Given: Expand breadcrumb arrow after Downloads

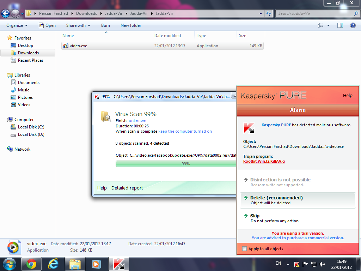Looking at the screenshot, I should click(101, 13).
